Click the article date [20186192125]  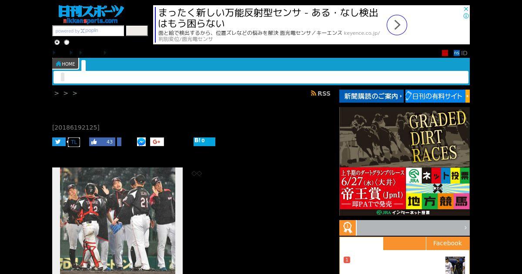(76, 127)
